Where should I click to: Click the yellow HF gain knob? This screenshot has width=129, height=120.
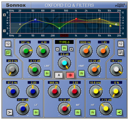click(x=106, y=109)
